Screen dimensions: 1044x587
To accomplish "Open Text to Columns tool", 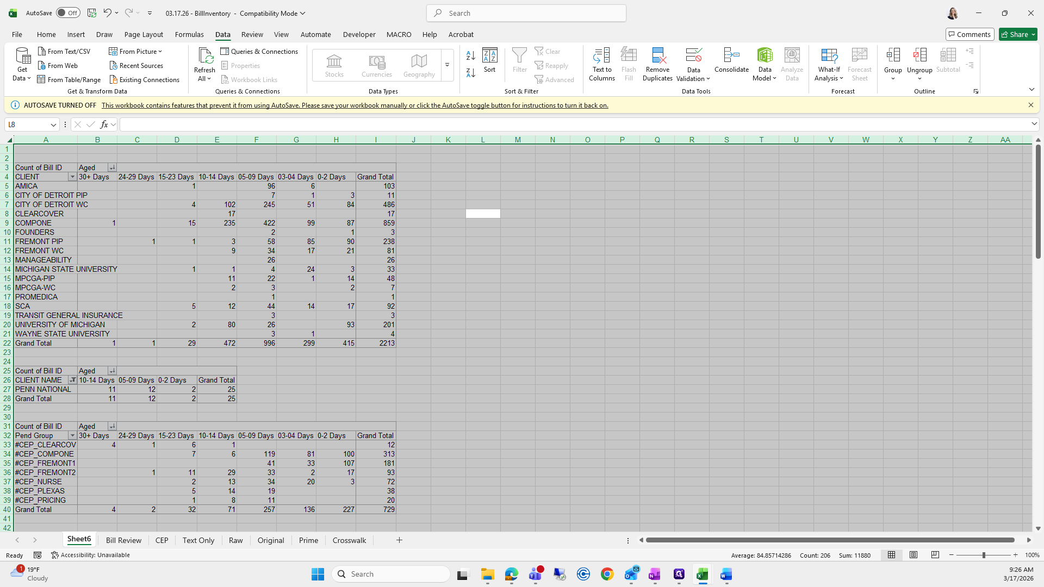I will point(601,56).
